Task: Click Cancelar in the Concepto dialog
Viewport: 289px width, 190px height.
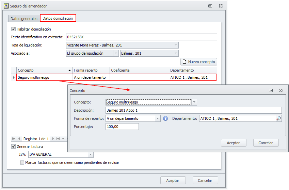Action: pyautogui.click(x=266, y=143)
